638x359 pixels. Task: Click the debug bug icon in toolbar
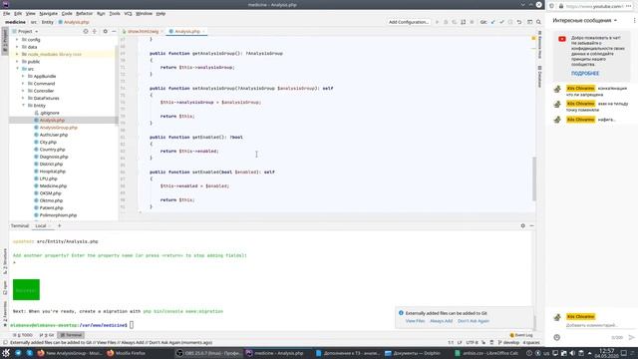click(x=446, y=22)
